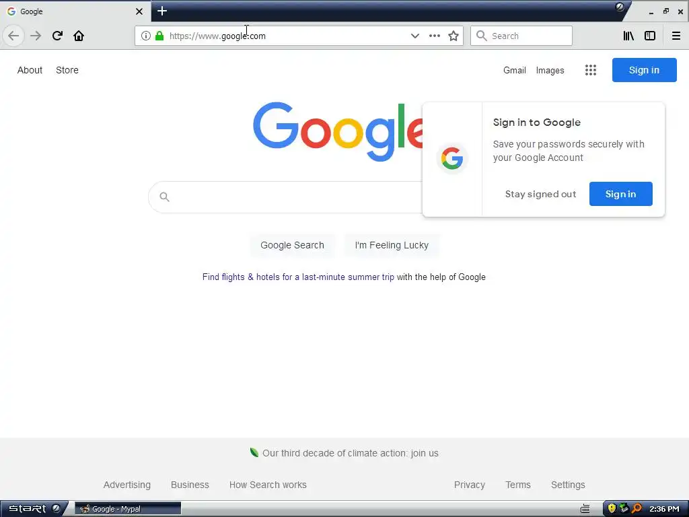Open the browser home page icon
The height and width of the screenshot is (517, 689).
[79, 36]
